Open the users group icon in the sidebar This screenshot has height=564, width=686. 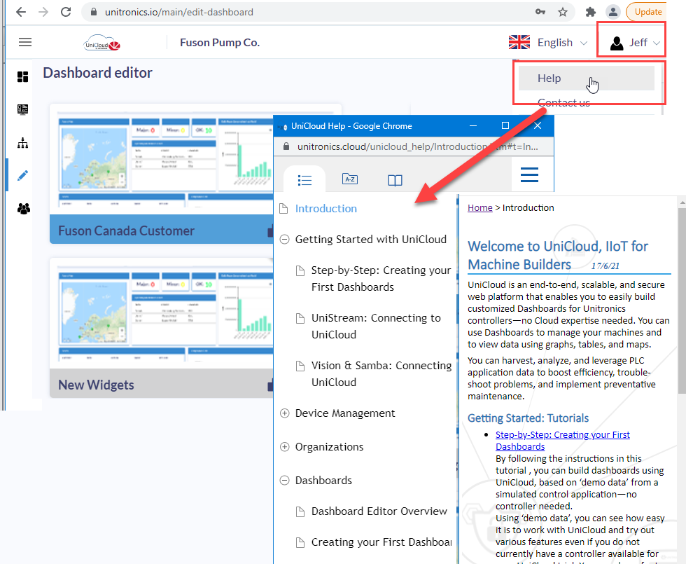click(24, 209)
